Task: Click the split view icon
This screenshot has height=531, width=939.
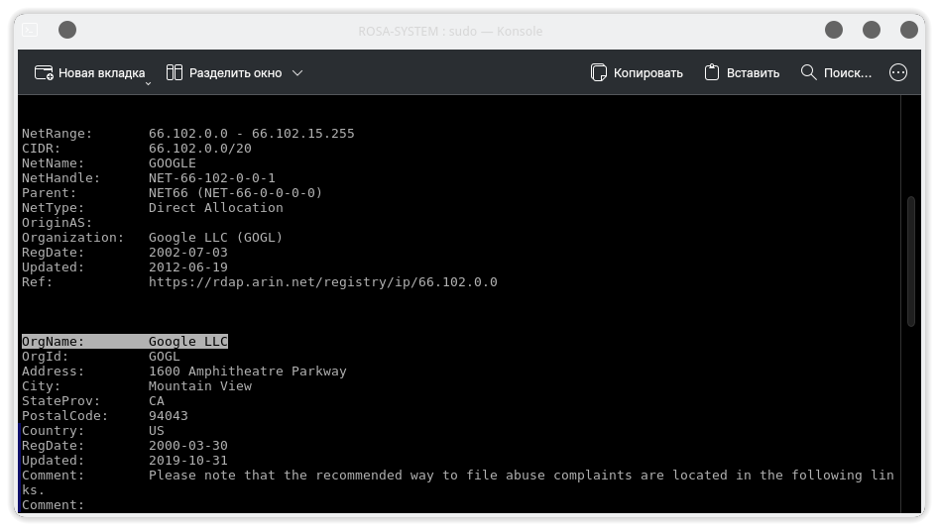Action: coord(175,73)
